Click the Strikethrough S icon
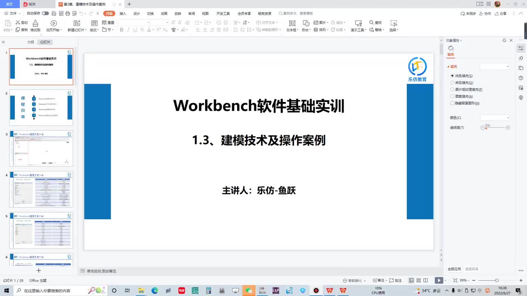The width and height of the screenshot is (527, 296). coord(142,30)
